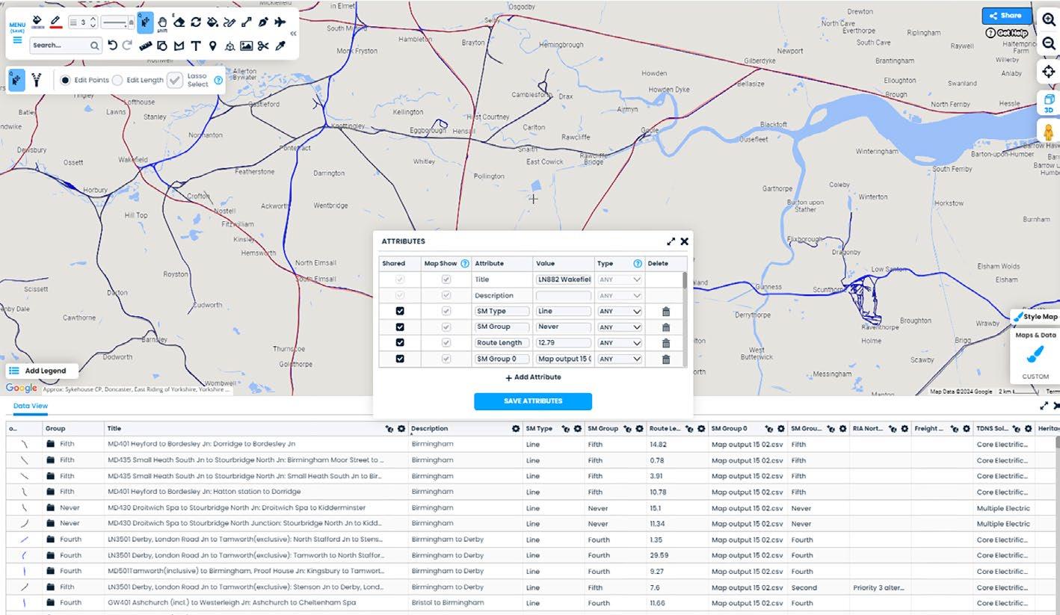Open Type dropdown for SM Group 0 attribute

620,359
